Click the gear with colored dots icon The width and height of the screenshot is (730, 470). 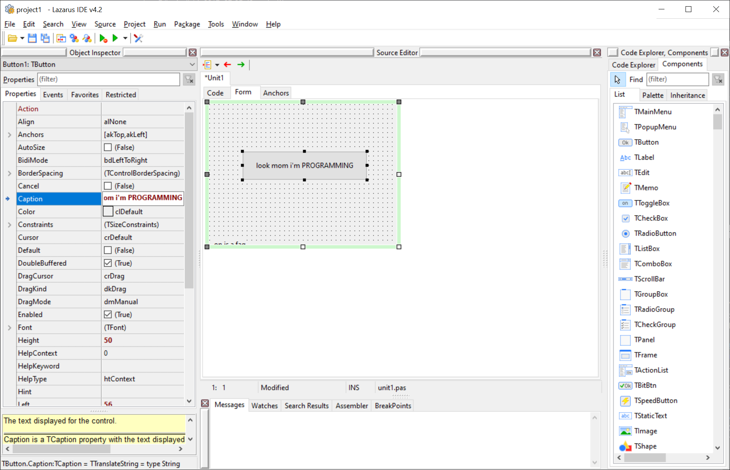click(x=74, y=38)
